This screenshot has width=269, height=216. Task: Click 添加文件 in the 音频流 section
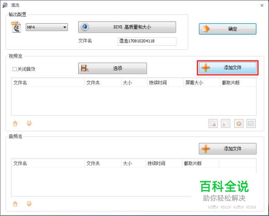click(228, 149)
